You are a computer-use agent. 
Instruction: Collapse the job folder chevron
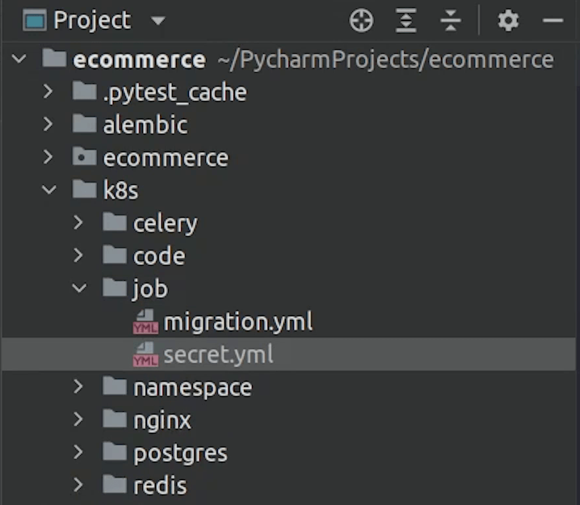pos(79,289)
